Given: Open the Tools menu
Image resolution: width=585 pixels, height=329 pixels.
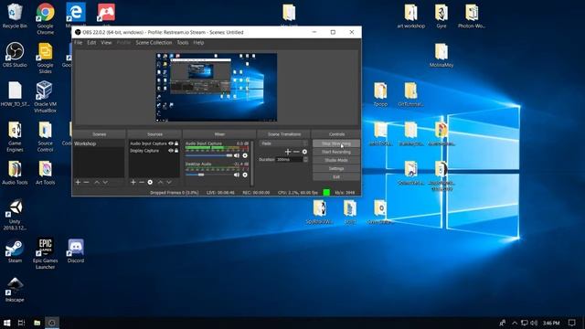Looking at the screenshot, I should click(x=183, y=43).
